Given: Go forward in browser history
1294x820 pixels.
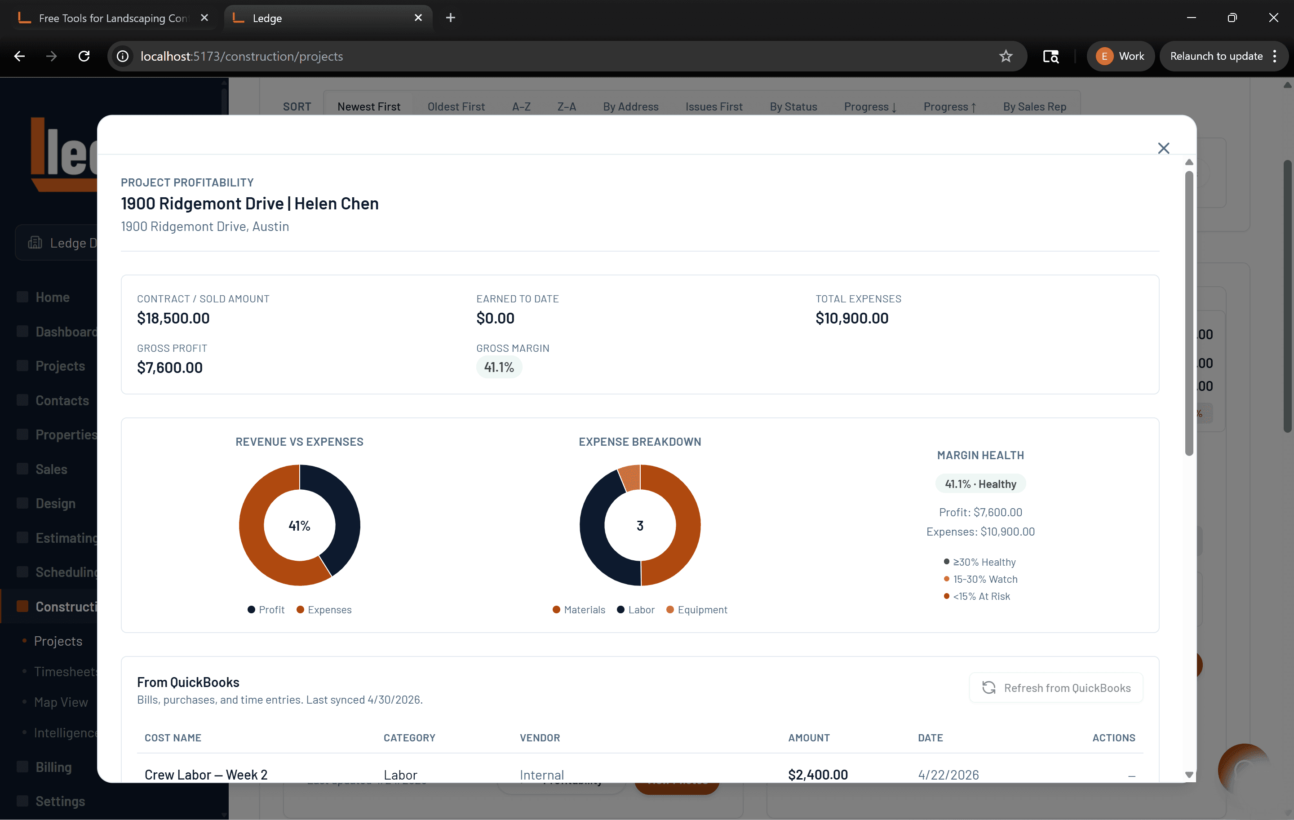Looking at the screenshot, I should tap(52, 56).
